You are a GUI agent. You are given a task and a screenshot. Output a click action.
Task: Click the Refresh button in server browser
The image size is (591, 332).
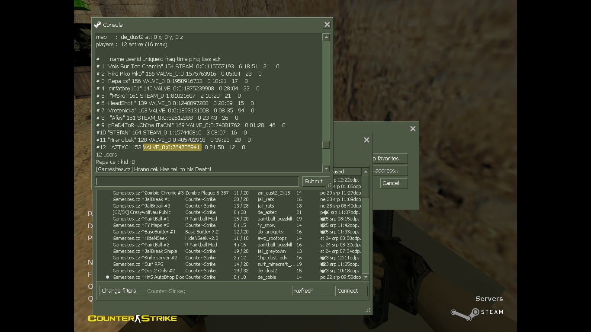312,291
